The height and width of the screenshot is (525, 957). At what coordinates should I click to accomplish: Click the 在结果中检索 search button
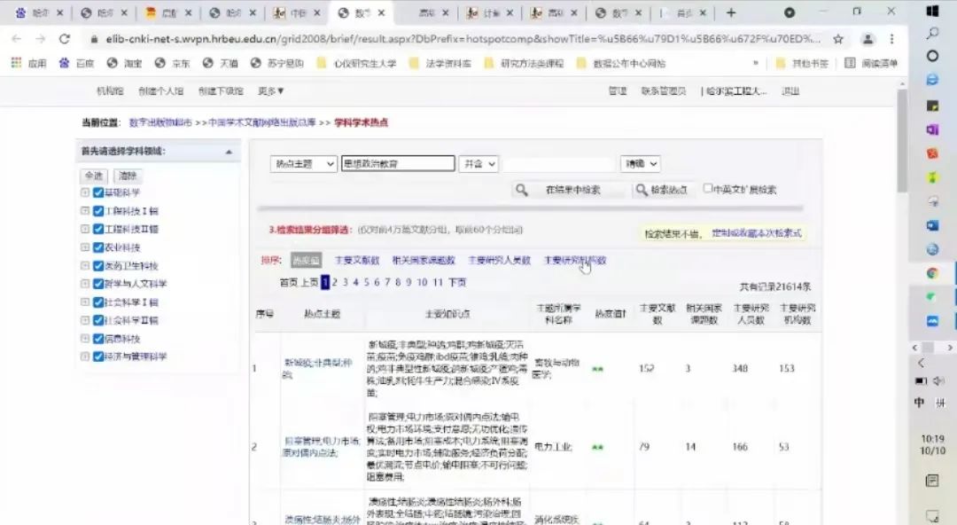[x=560, y=190]
